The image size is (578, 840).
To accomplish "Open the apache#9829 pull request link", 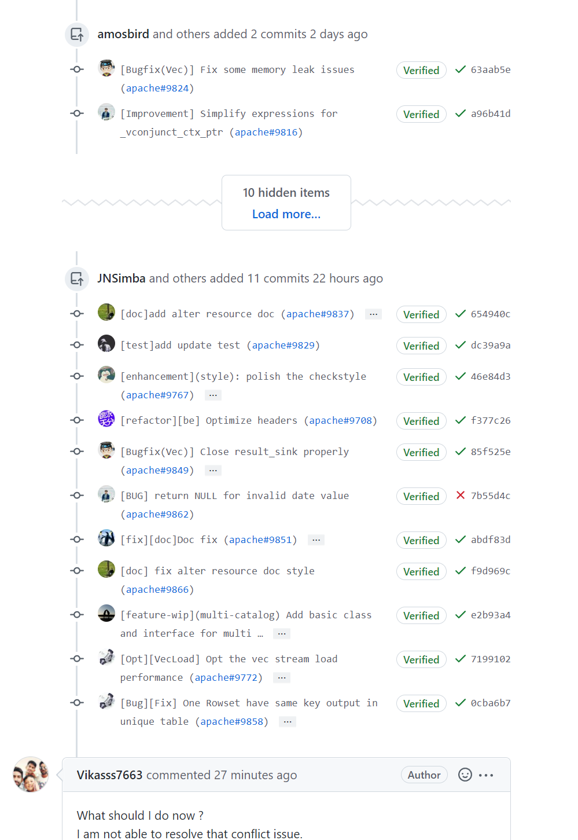I will coord(284,345).
